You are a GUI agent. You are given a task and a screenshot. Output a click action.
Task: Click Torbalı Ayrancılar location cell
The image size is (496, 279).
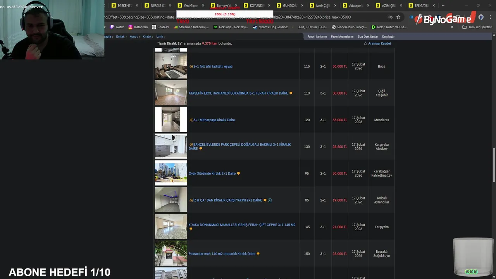[382, 200]
